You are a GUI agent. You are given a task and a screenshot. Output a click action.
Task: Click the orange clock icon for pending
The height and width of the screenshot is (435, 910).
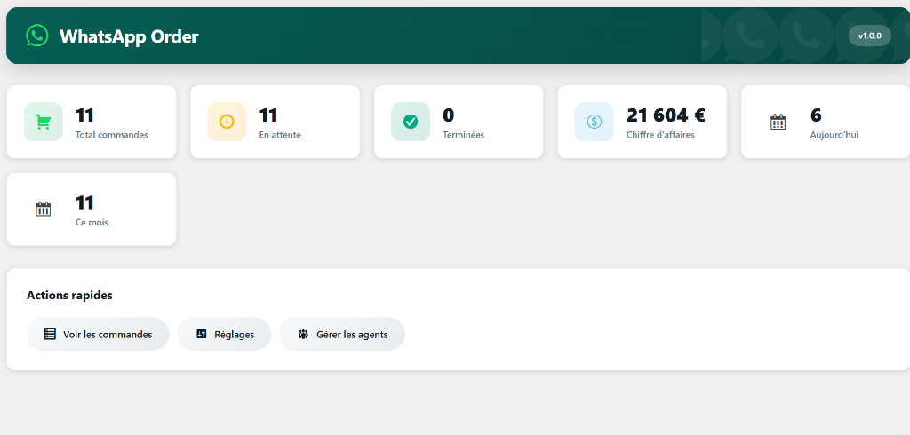[227, 122]
